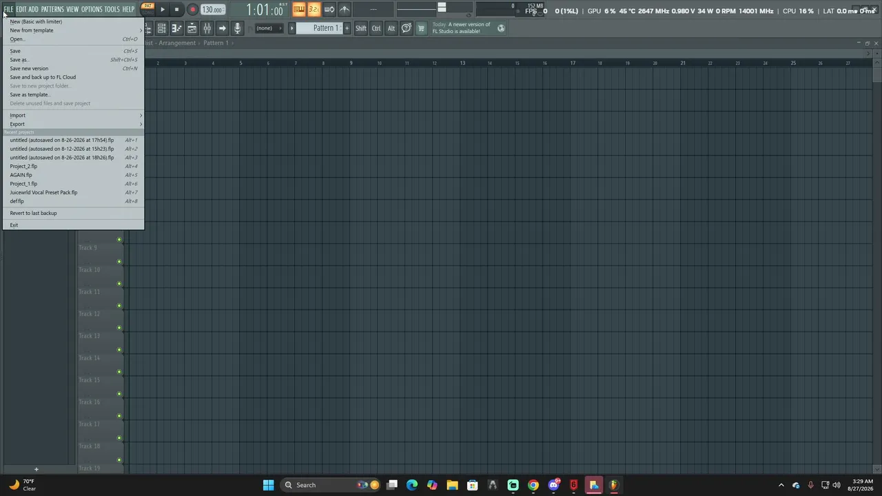Click the 130.000 tempo field

(x=212, y=10)
